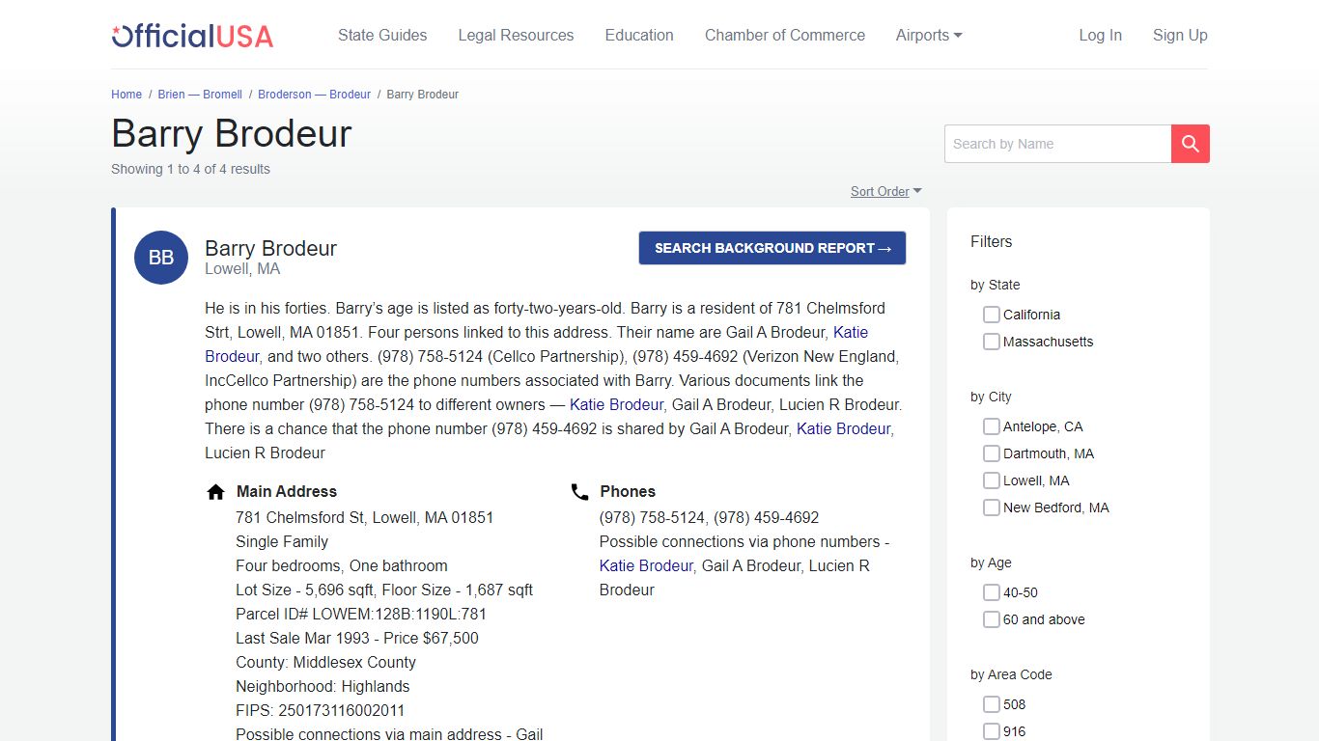Click Four bedrooms, One bathroom text
1319x741 pixels.
click(342, 565)
